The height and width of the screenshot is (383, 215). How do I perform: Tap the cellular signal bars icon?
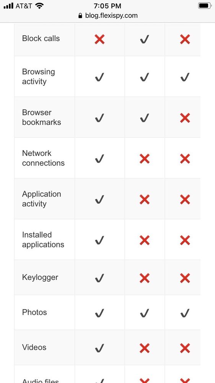pos(8,6)
